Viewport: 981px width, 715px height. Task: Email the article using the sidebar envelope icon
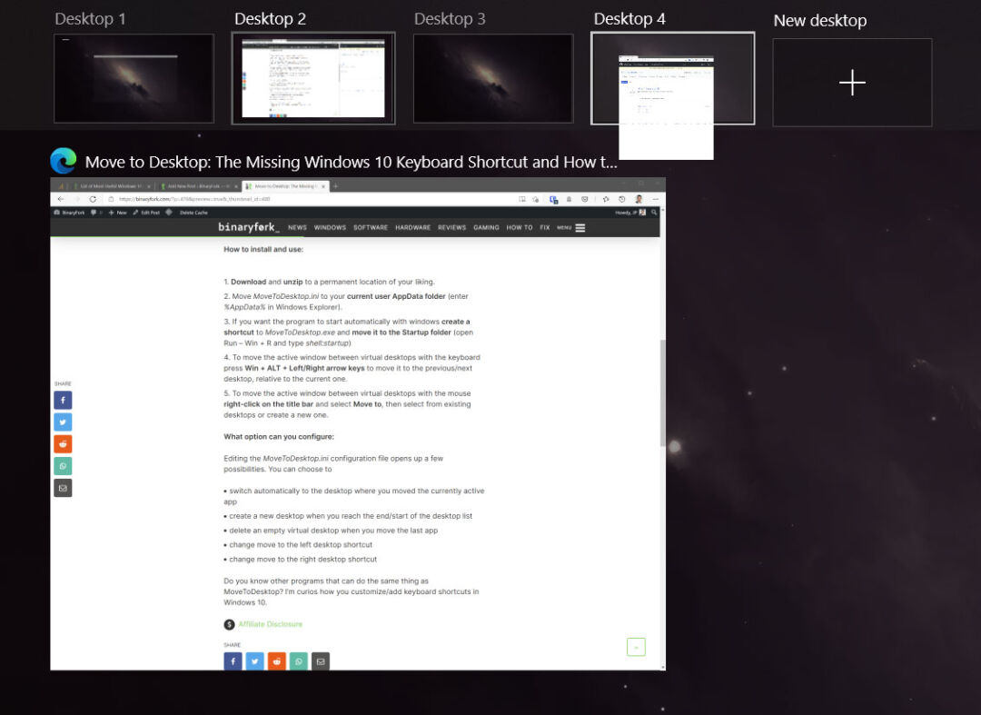63,488
